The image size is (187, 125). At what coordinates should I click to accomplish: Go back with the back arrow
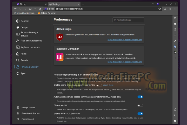[x=21, y=9]
